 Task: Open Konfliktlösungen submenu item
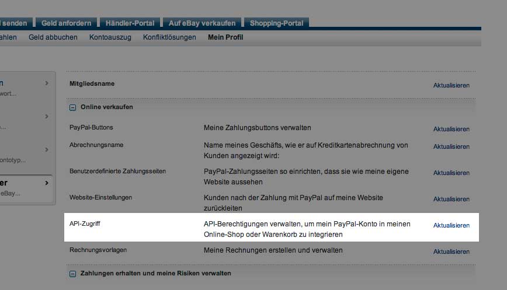tap(169, 37)
